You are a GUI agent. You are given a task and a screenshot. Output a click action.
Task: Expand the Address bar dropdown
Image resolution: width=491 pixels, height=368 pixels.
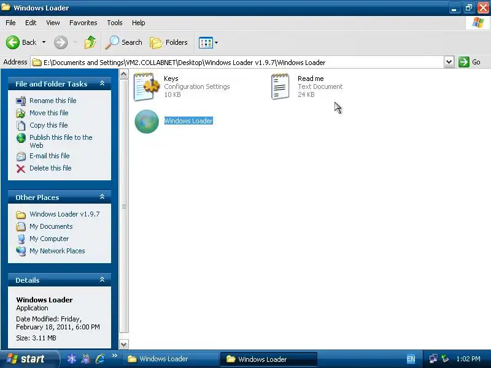449,62
